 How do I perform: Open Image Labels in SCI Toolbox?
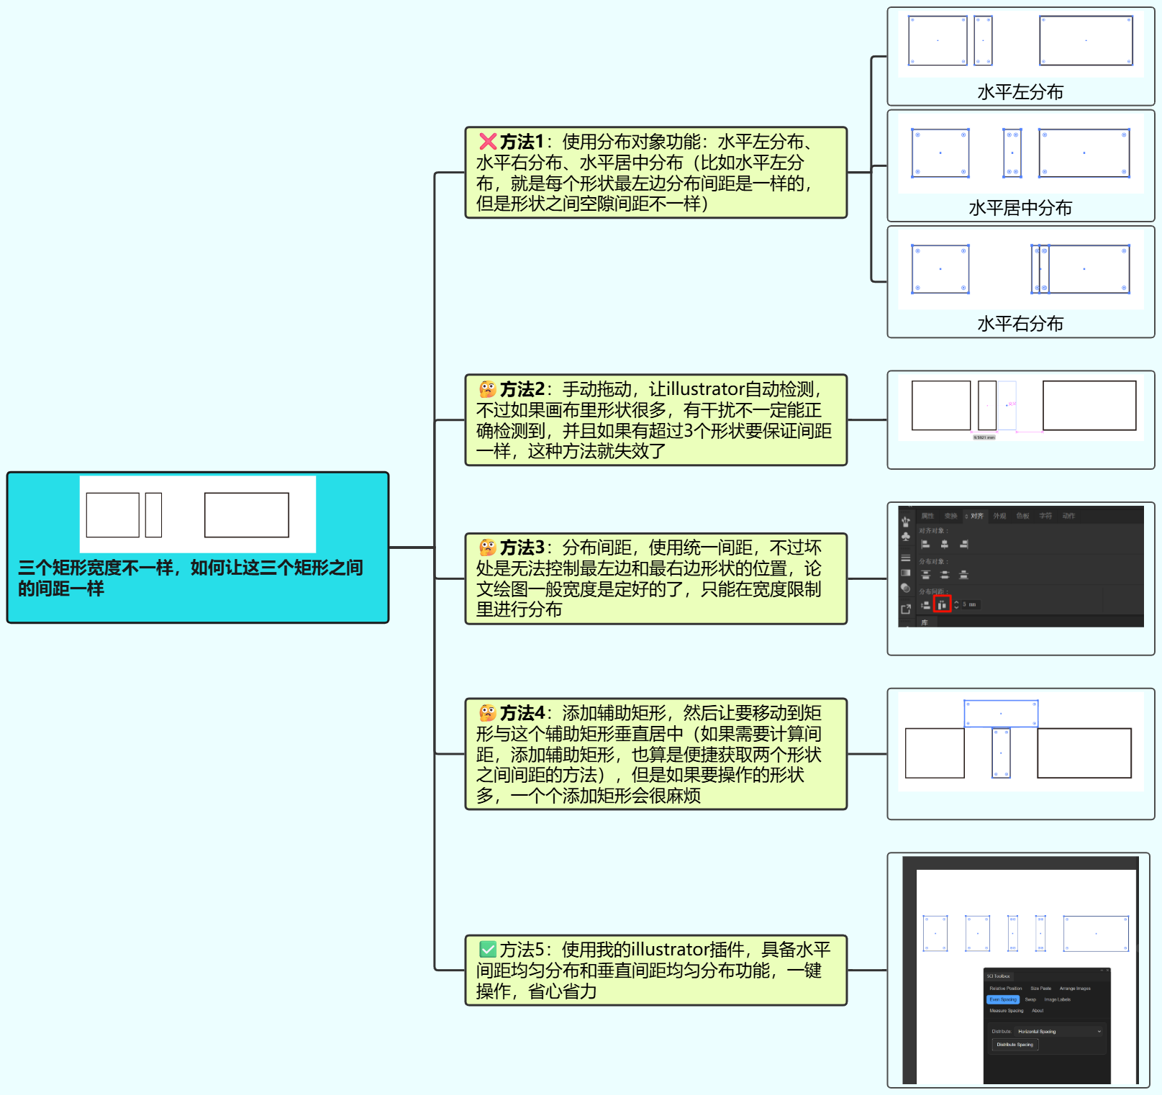click(x=1058, y=999)
